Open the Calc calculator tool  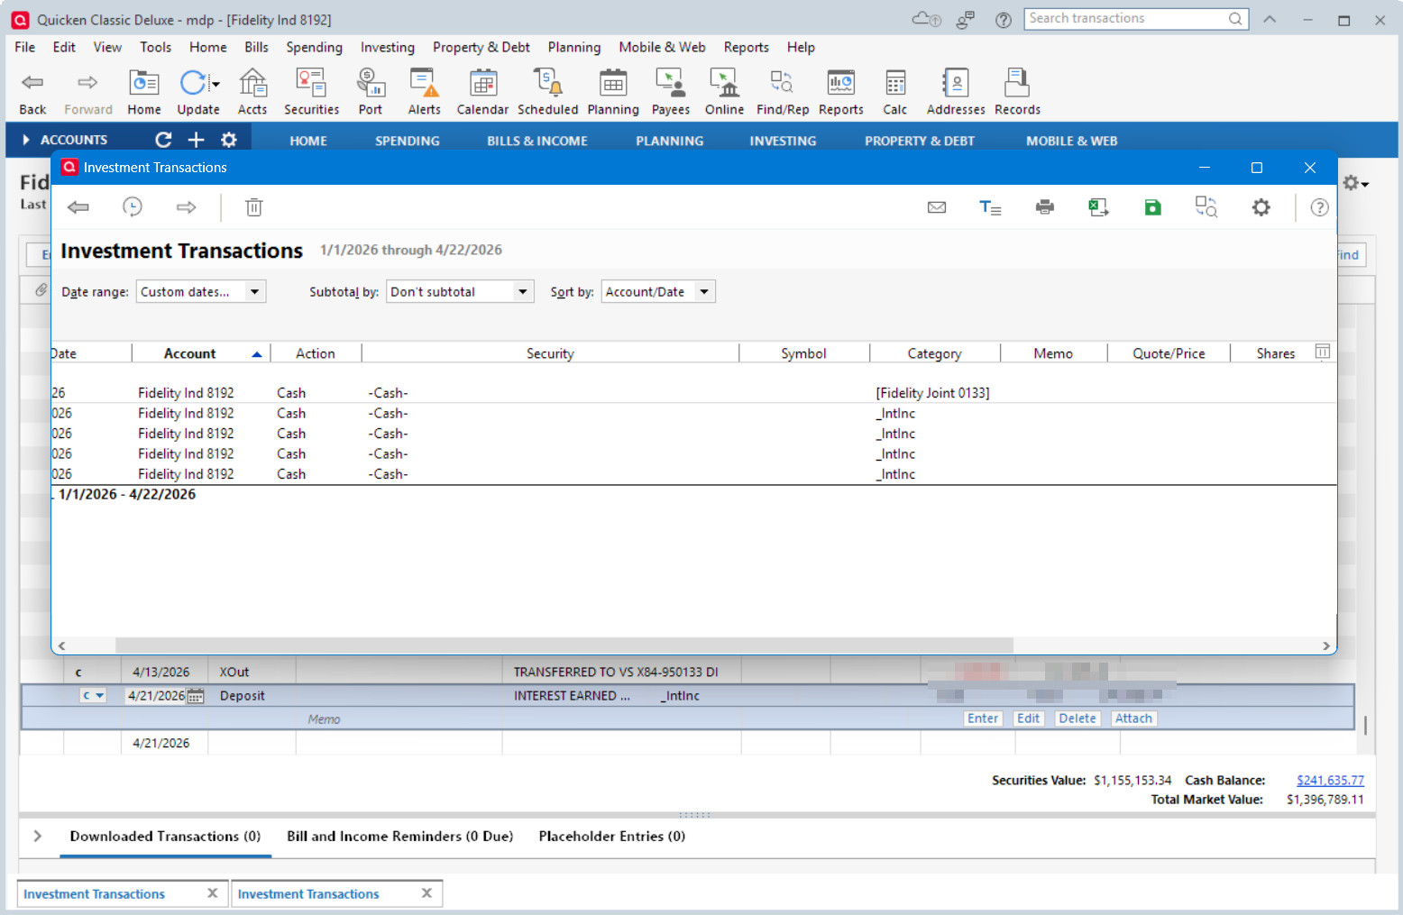point(894,92)
